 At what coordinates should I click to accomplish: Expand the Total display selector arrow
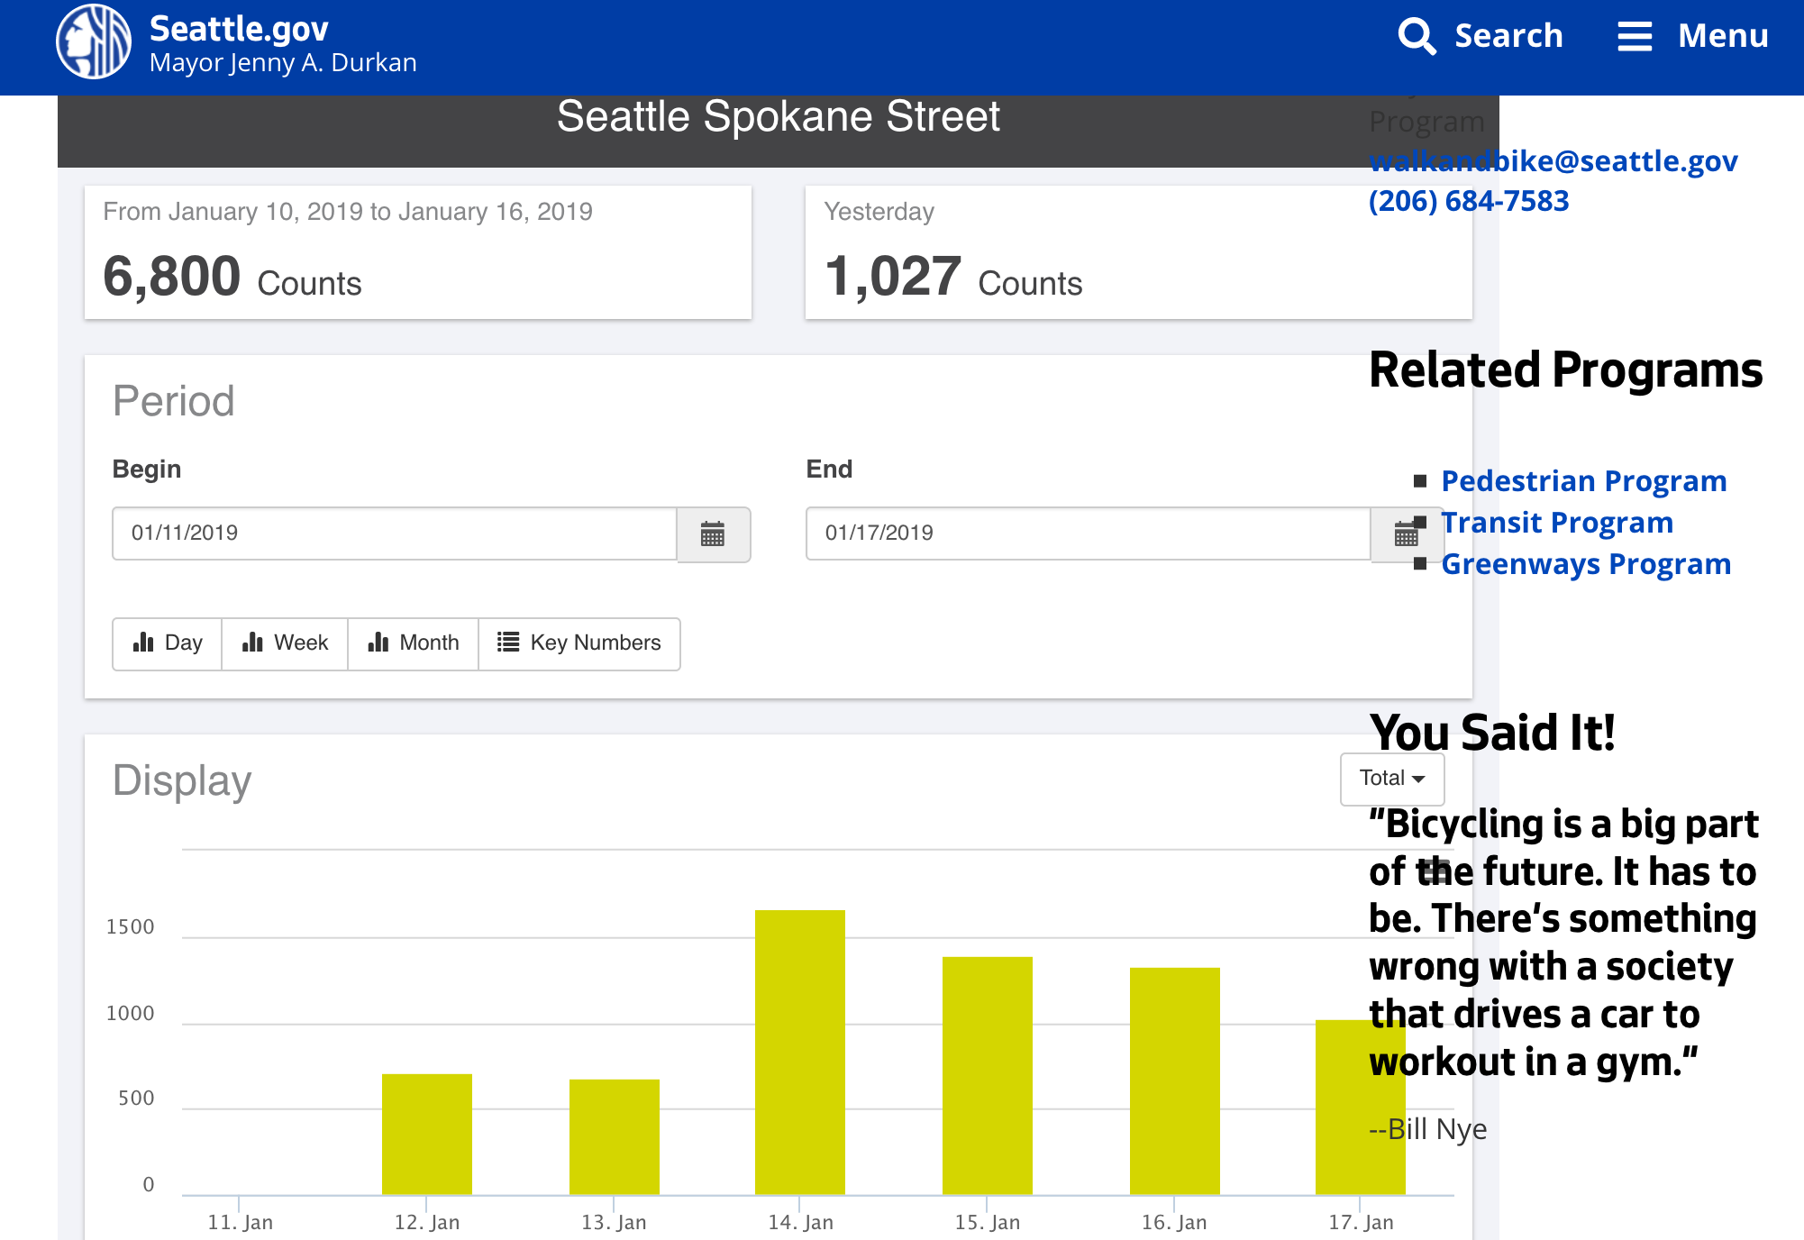click(1420, 780)
